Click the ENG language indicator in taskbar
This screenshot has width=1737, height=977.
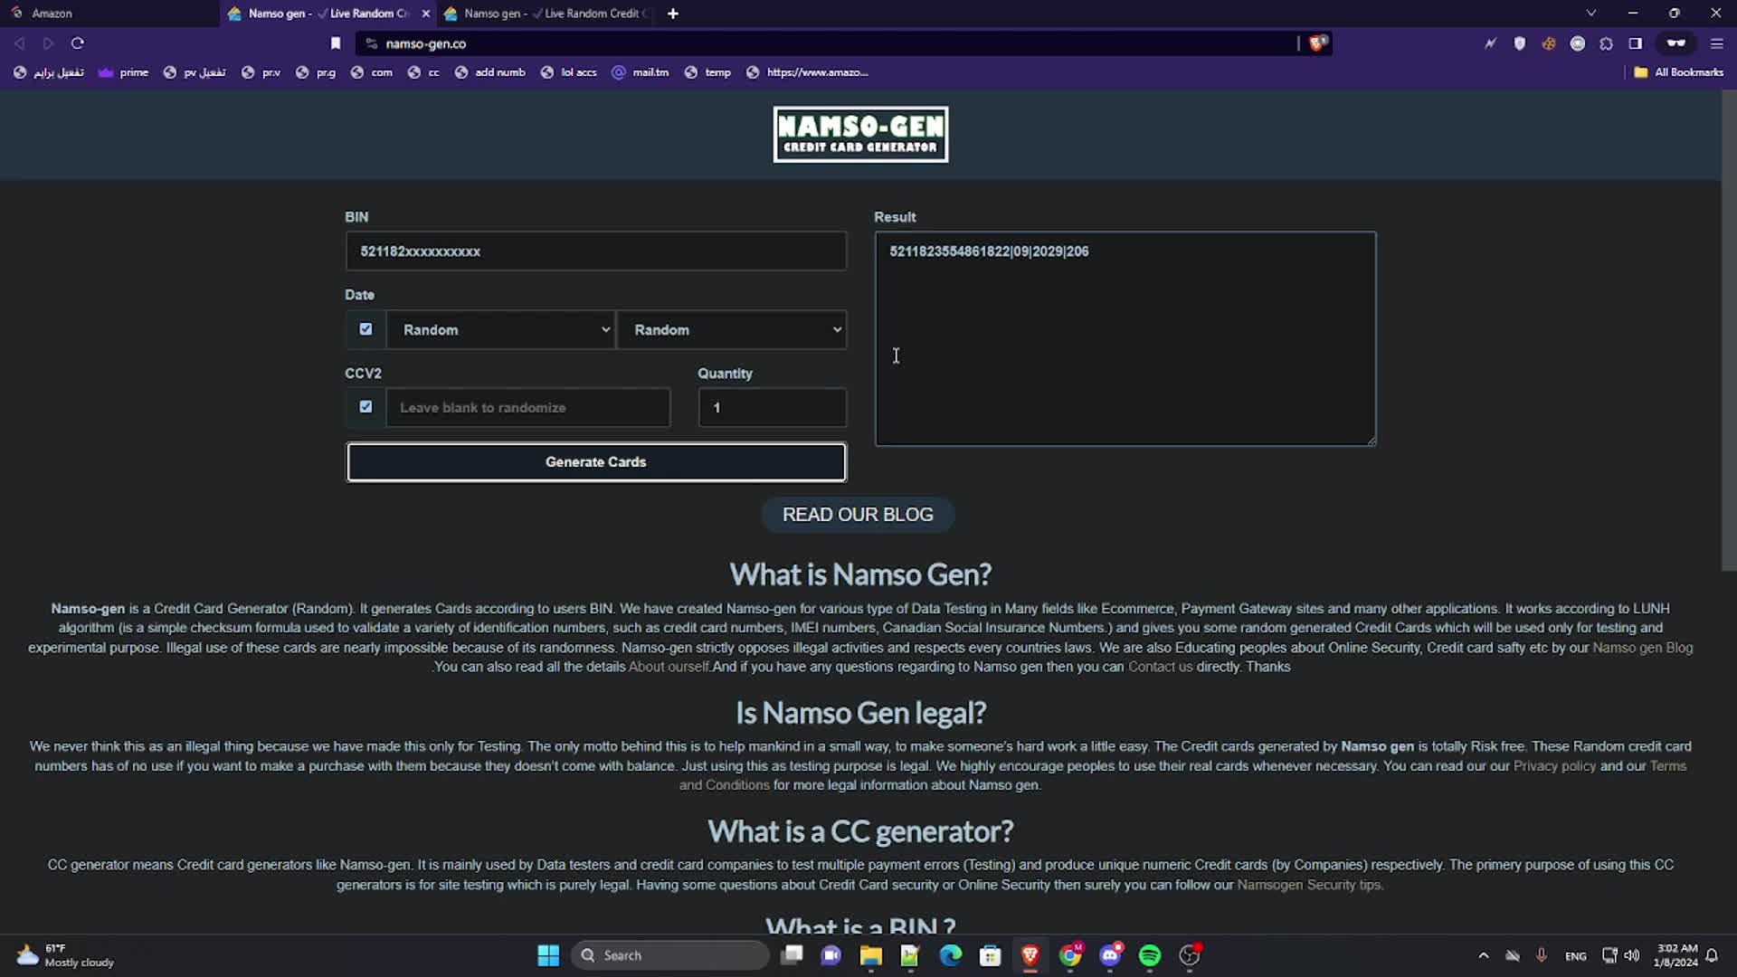click(1575, 955)
